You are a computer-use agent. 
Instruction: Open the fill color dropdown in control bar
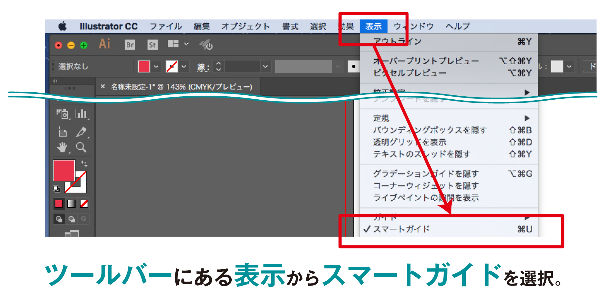pos(156,66)
